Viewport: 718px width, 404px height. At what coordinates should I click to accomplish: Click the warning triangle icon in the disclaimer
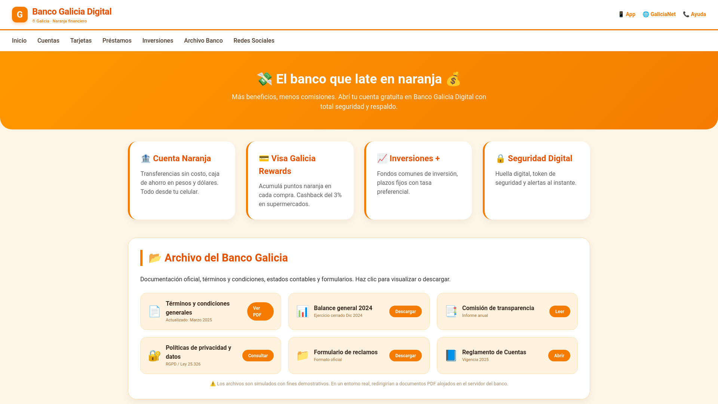click(213, 384)
